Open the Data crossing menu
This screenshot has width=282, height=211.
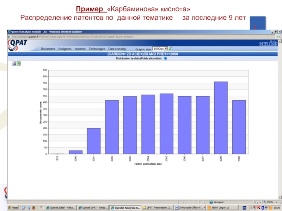pyautogui.click(x=117, y=49)
